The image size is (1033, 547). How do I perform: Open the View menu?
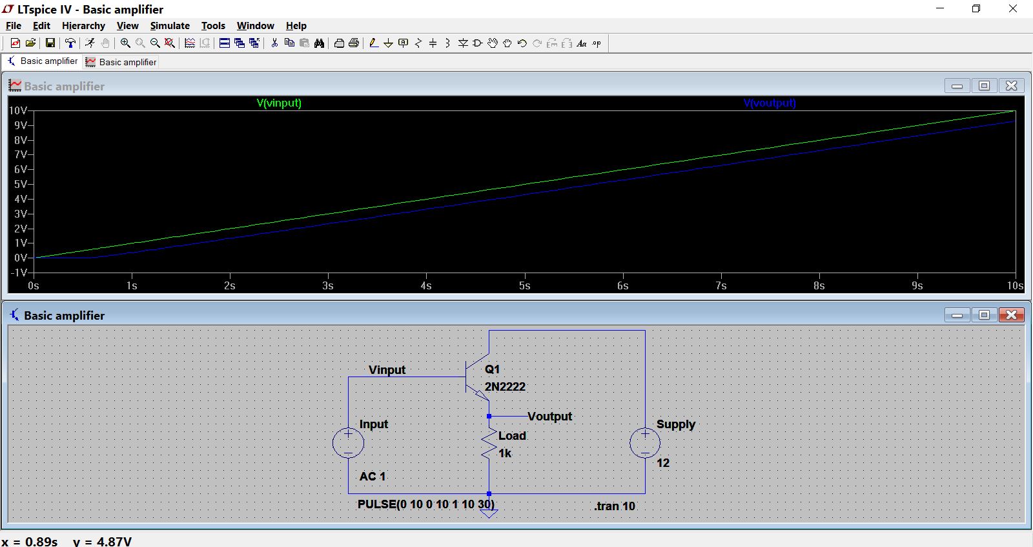(x=127, y=26)
